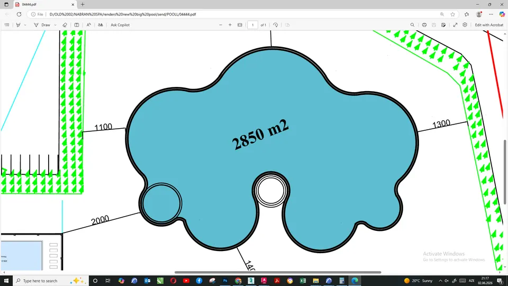This screenshot has height=286, width=508.
Task: Close the 04444.pdf tab
Action: click(72, 5)
